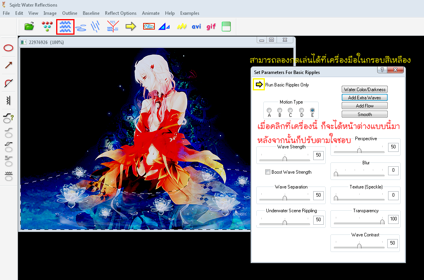Adjust the Transparency slider

[359, 222]
